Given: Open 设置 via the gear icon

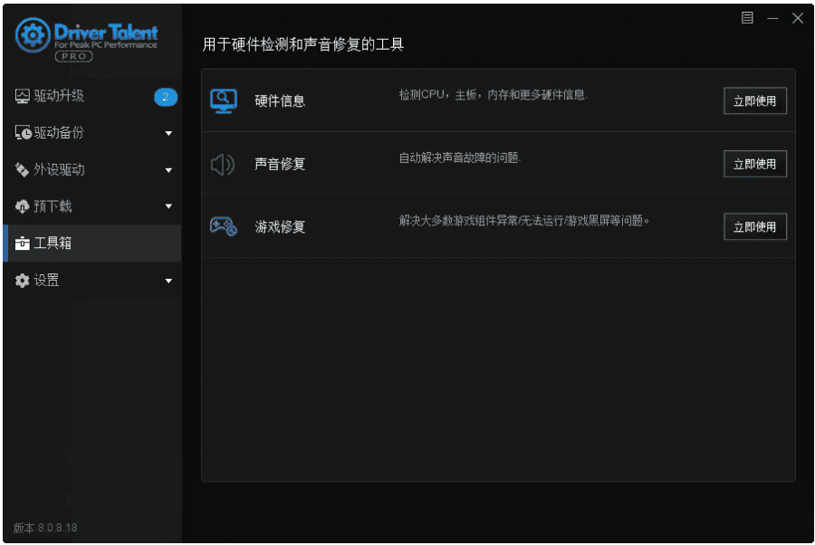Looking at the screenshot, I should [22, 281].
